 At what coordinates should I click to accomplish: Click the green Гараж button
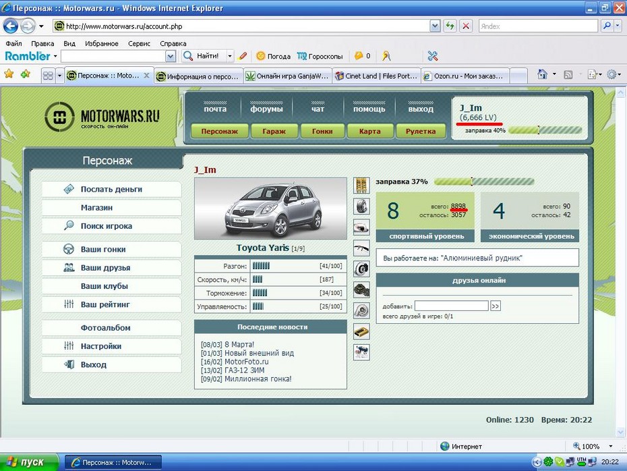coord(274,132)
